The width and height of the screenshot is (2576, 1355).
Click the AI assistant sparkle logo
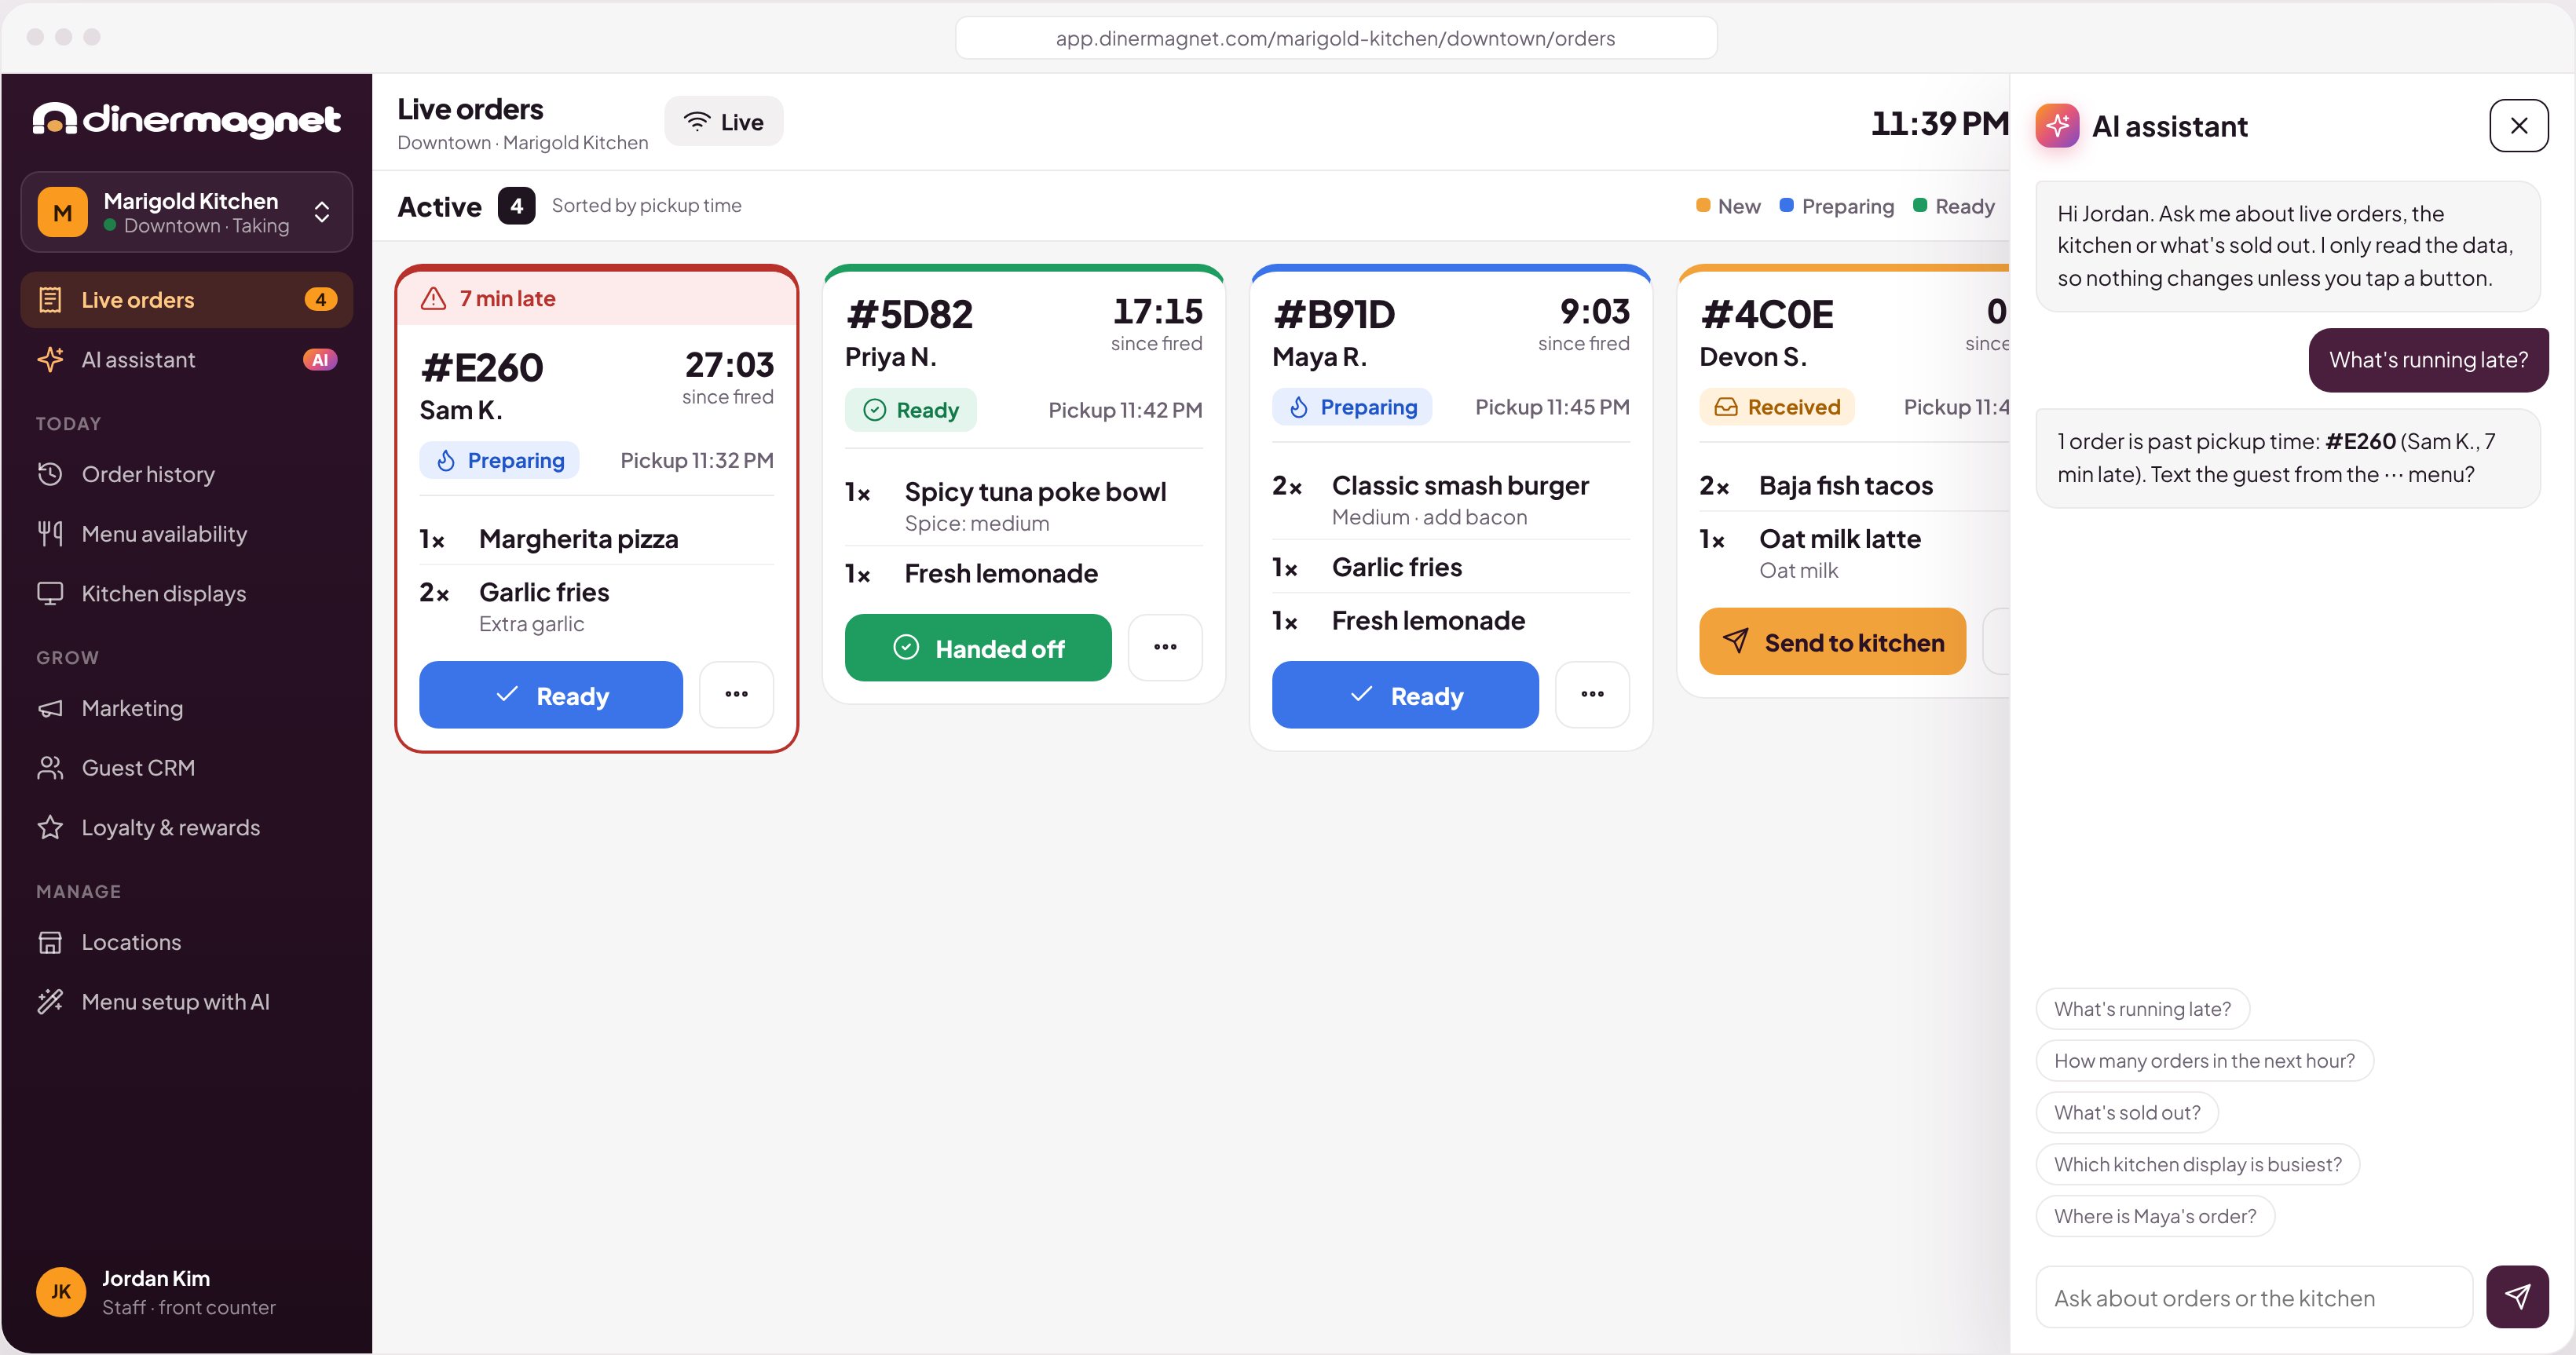point(2057,126)
